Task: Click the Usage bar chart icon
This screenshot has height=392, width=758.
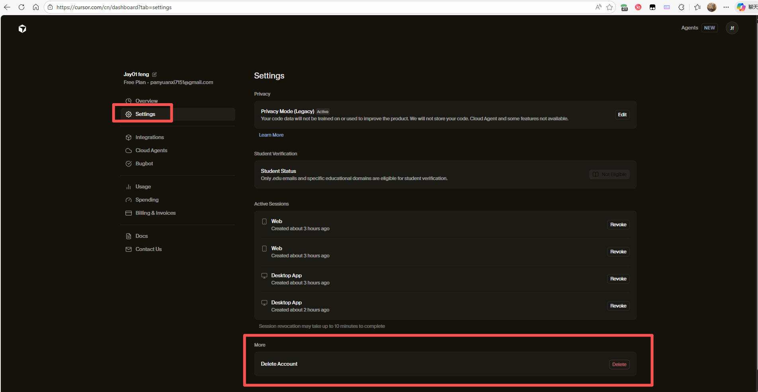Action: [x=129, y=187]
